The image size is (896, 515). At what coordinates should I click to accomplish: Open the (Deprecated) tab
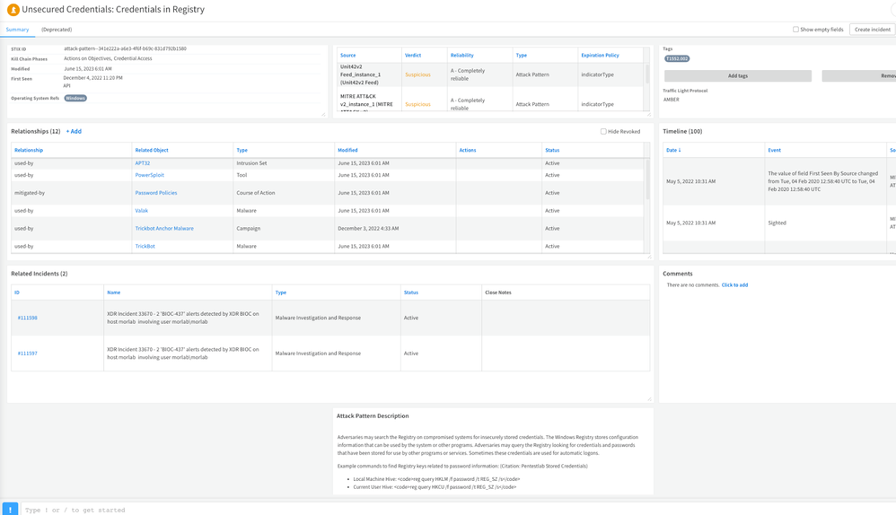[x=57, y=30]
